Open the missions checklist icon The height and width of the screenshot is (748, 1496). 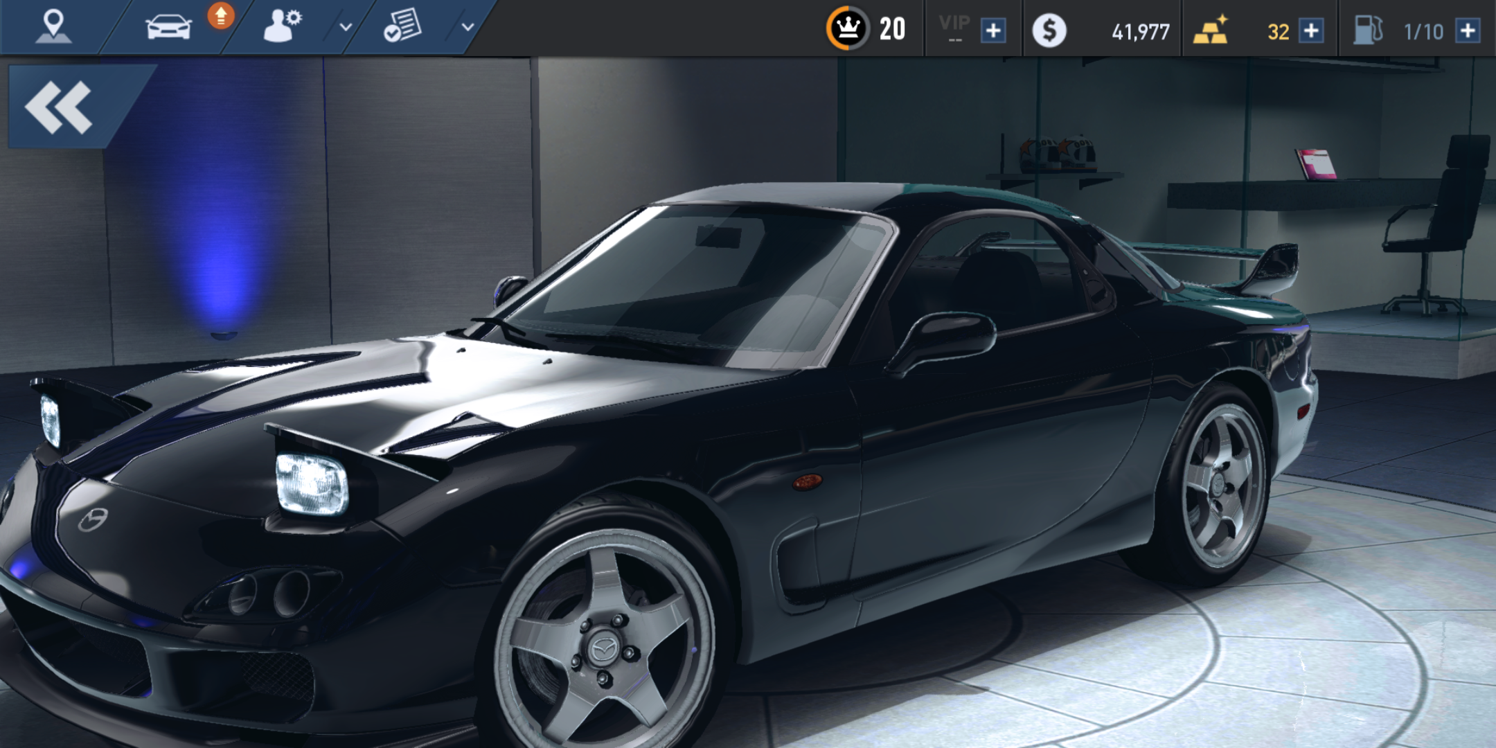pyautogui.click(x=402, y=26)
